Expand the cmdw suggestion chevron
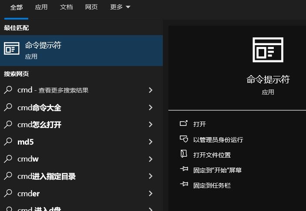This screenshot has width=306, height=211. pos(151,159)
